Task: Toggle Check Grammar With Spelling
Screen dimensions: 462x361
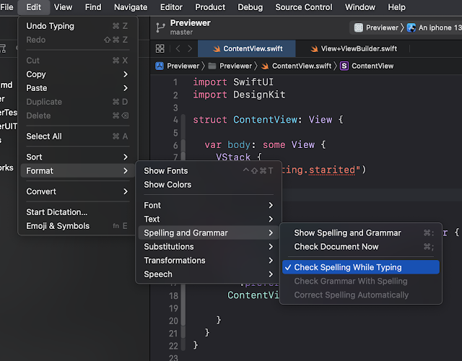Action: (x=361, y=281)
